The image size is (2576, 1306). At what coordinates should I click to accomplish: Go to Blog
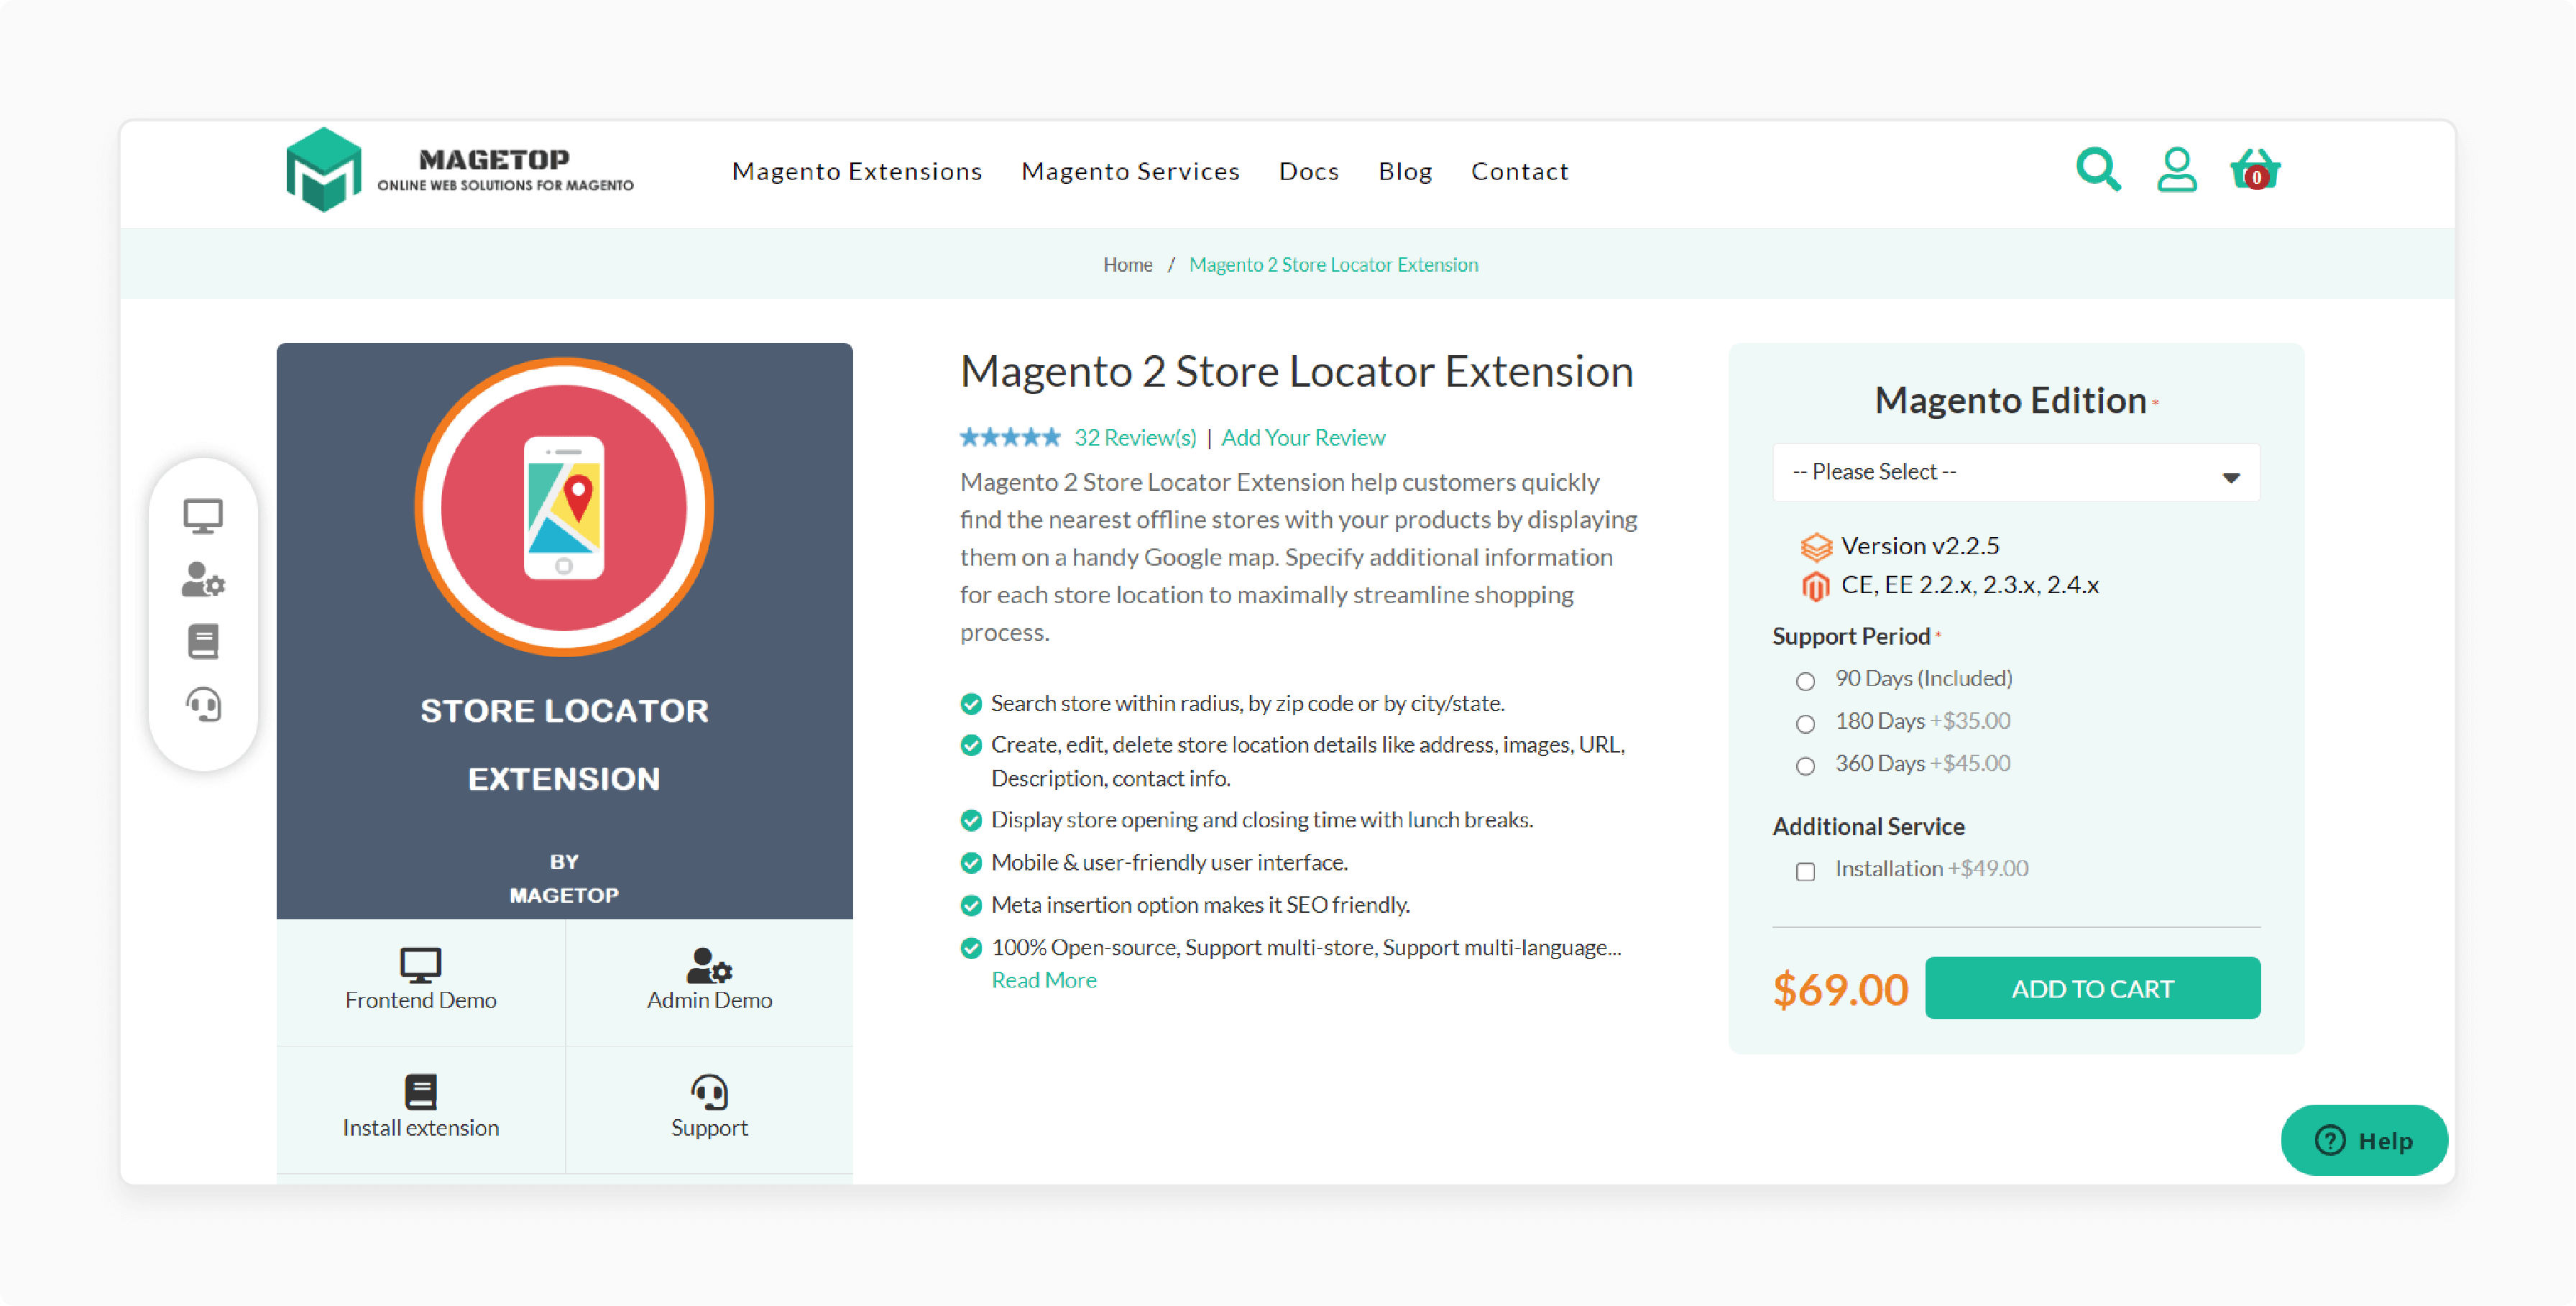coord(1405,171)
